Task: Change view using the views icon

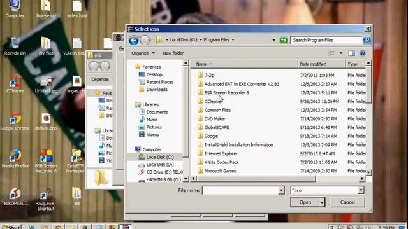Action: (x=331, y=53)
